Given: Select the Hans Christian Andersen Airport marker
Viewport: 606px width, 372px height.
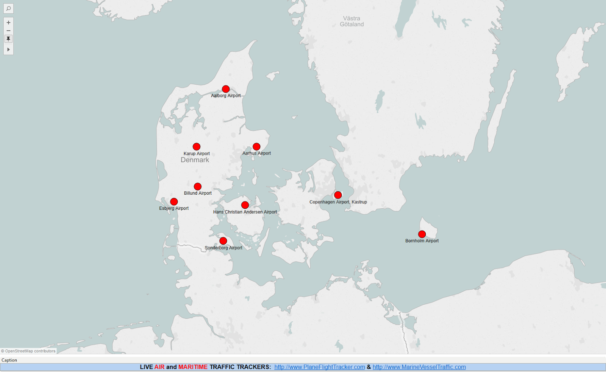Looking at the screenshot, I should (x=245, y=205).
